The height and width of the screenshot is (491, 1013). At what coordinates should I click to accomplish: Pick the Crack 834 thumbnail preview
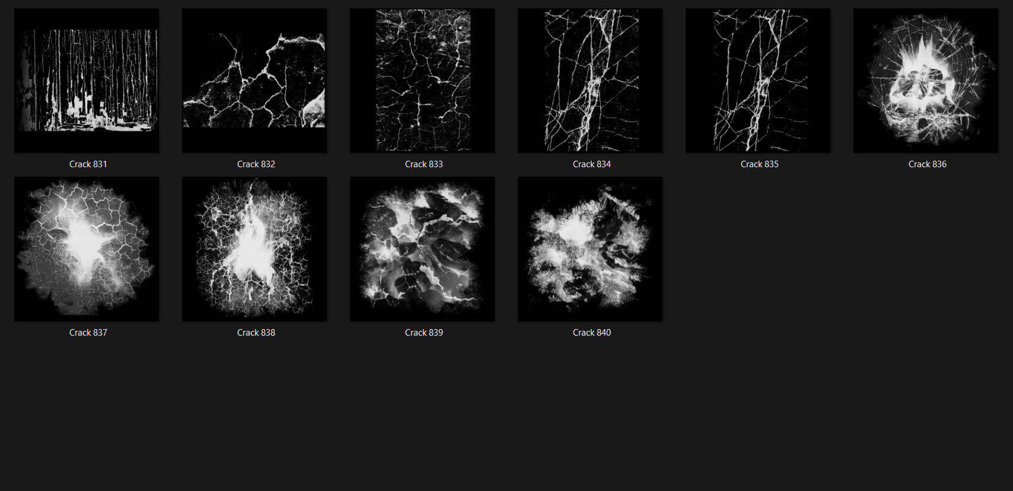pos(590,81)
